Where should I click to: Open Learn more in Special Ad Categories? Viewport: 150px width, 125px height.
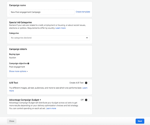(x=61, y=28)
